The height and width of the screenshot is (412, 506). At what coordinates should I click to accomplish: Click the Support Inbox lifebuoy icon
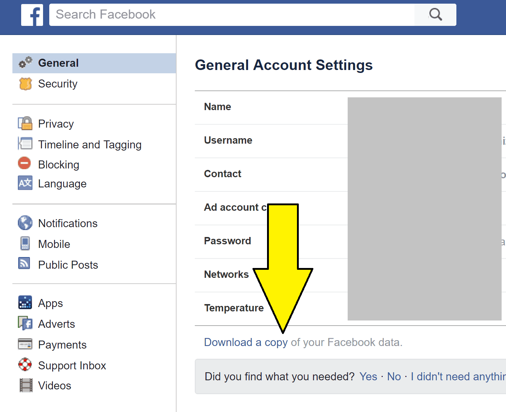pyautogui.click(x=25, y=364)
